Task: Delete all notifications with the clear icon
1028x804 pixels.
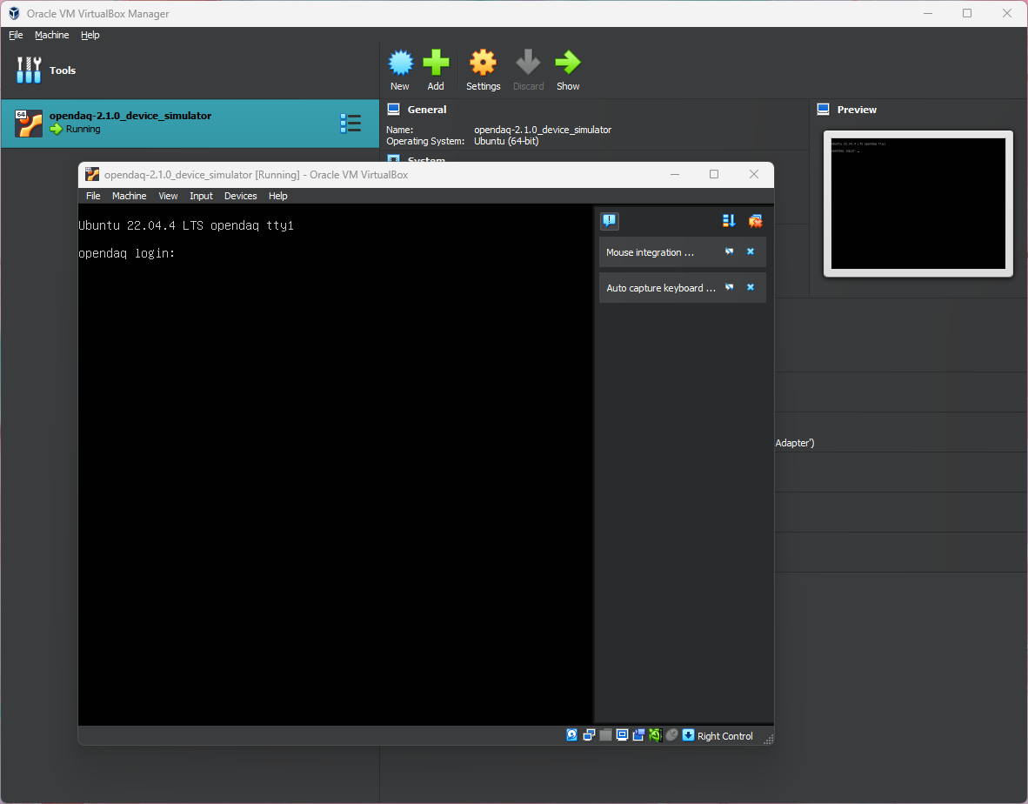Action: pyautogui.click(x=755, y=221)
